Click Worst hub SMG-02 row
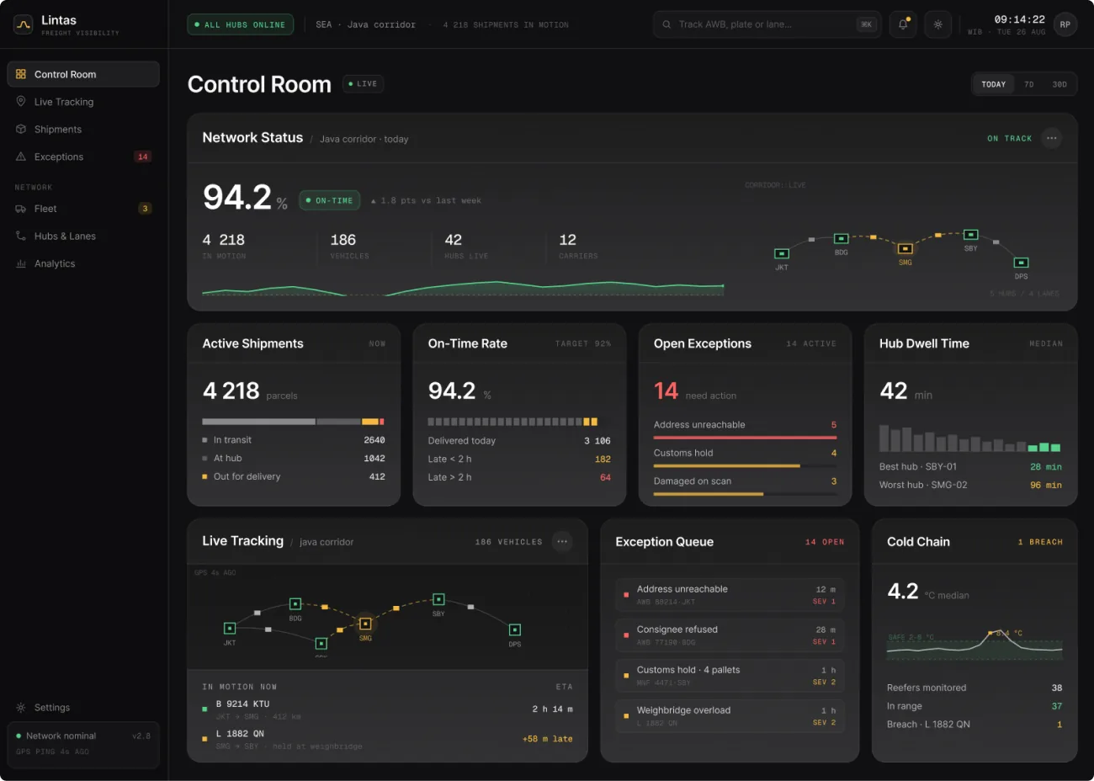 click(970, 485)
